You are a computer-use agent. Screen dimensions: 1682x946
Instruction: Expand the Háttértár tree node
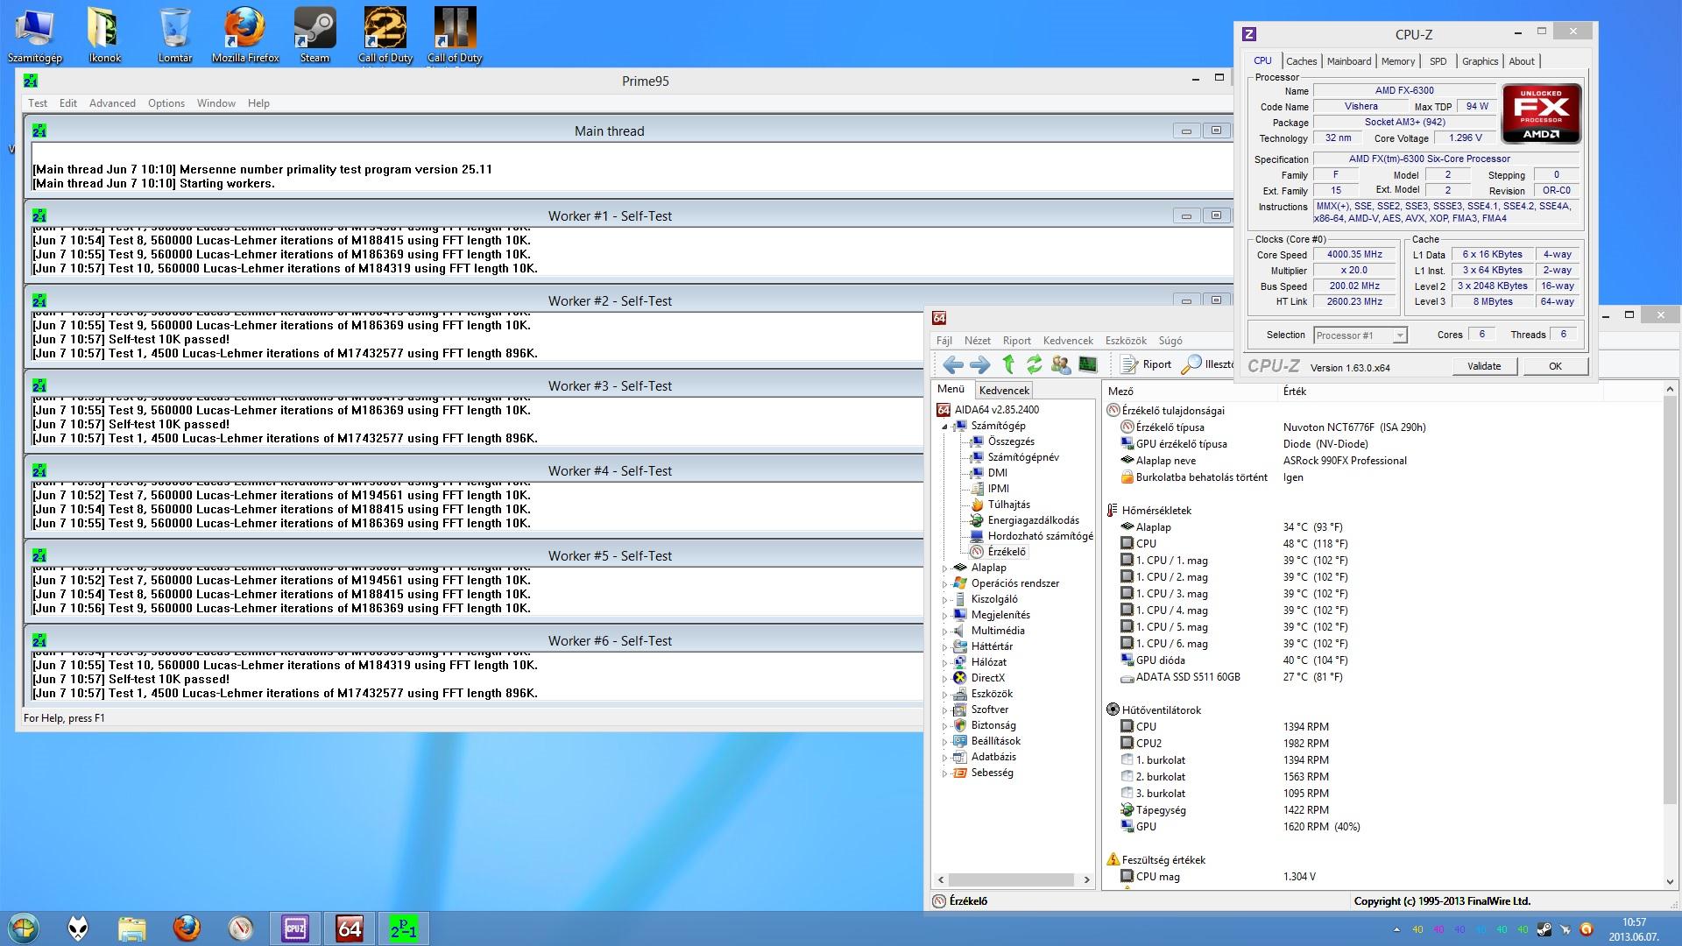click(945, 647)
